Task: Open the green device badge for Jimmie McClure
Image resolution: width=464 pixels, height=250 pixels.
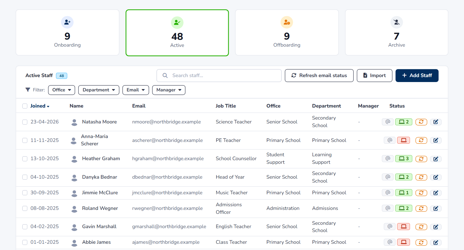Action: point(403,193)
